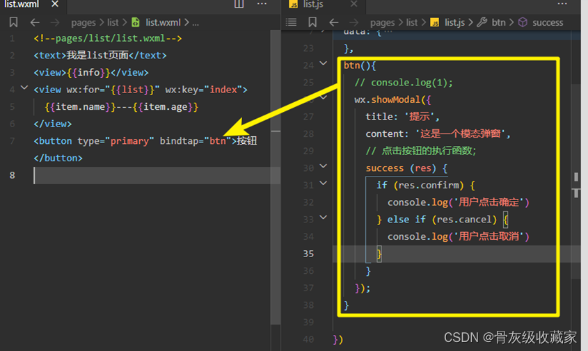This screenshot has width=588, height=351.
Task: Open 'pages' in the list.js breadcrumb
Action: point(382,23)
